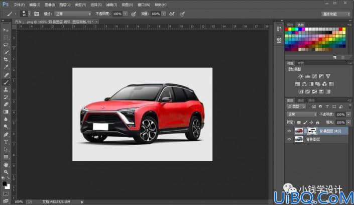The width and height of the screenshot is (354, 205).
Task: Toggle Quick Mask mode
Action: click(x=6, y=194)
